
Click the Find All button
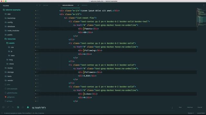(x=200, y=107)
